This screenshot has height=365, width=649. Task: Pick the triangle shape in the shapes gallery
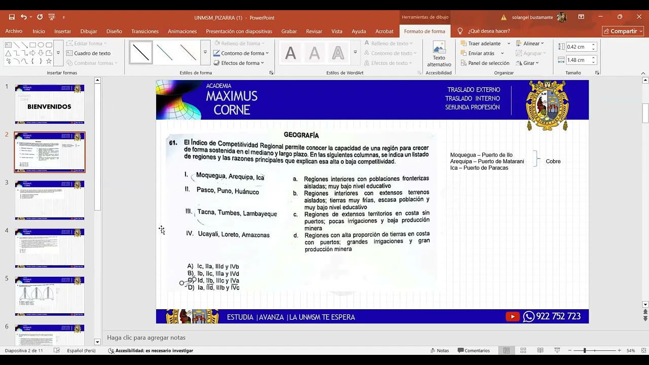[x=8, y=53]
